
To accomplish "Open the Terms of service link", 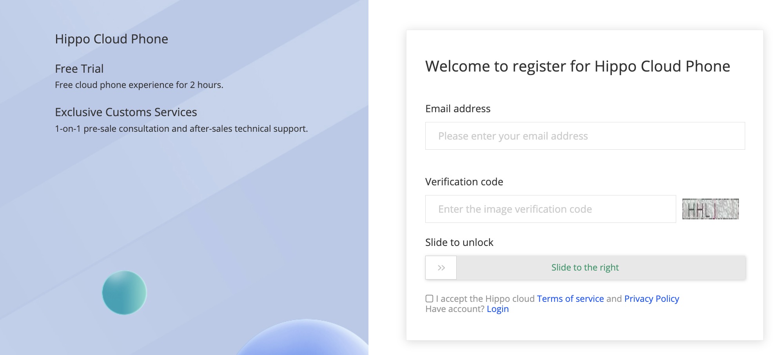I will coord(570,299).
